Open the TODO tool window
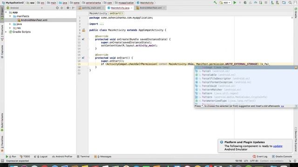298x167 pixels. coord(25,157)
